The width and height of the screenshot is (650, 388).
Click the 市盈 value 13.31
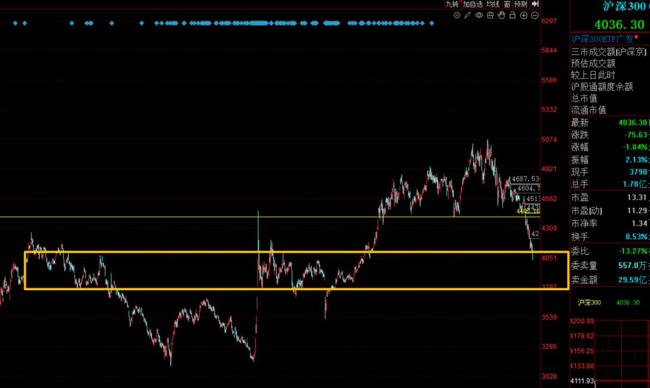click(x=637, y=198)
